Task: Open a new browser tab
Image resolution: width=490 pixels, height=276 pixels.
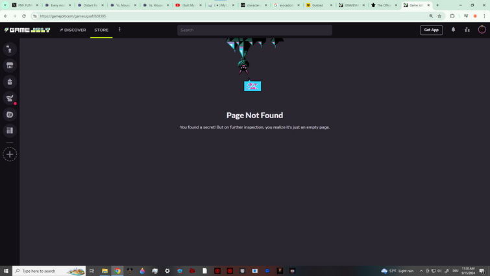Action: 437,5
